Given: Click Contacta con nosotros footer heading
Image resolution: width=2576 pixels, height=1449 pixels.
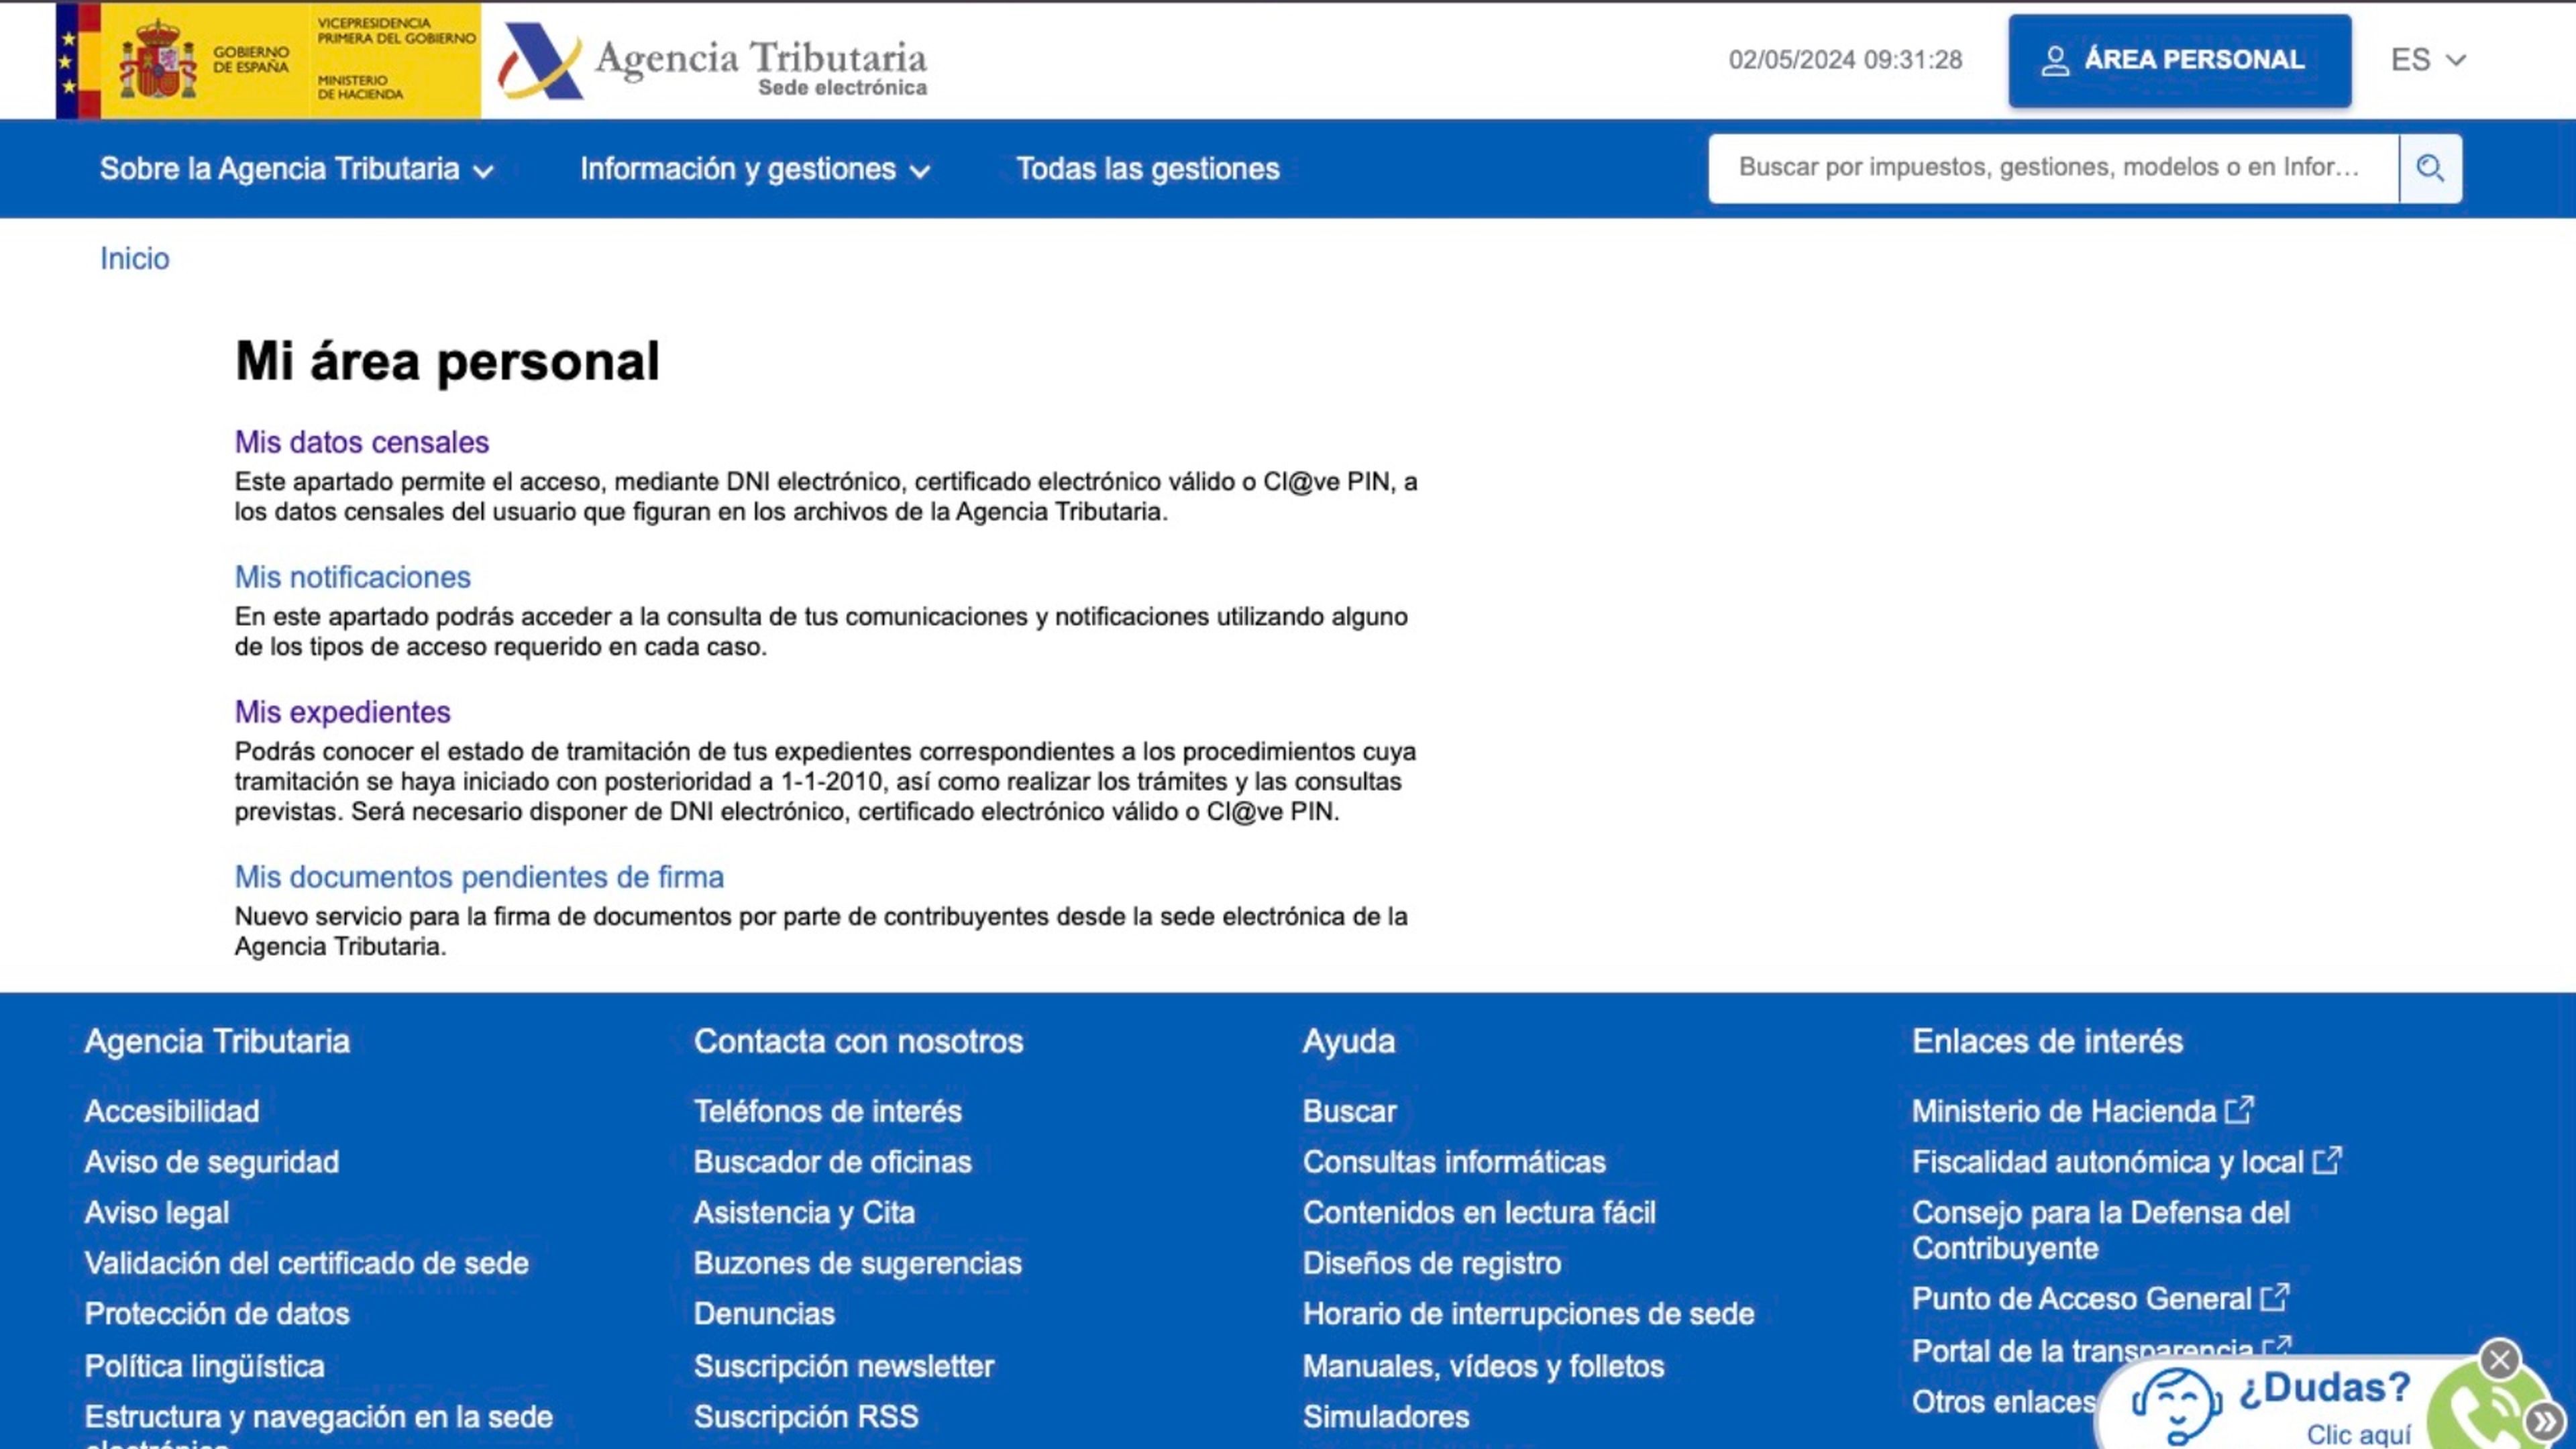Looking at the screenshot, I should tap(858, 1041).
